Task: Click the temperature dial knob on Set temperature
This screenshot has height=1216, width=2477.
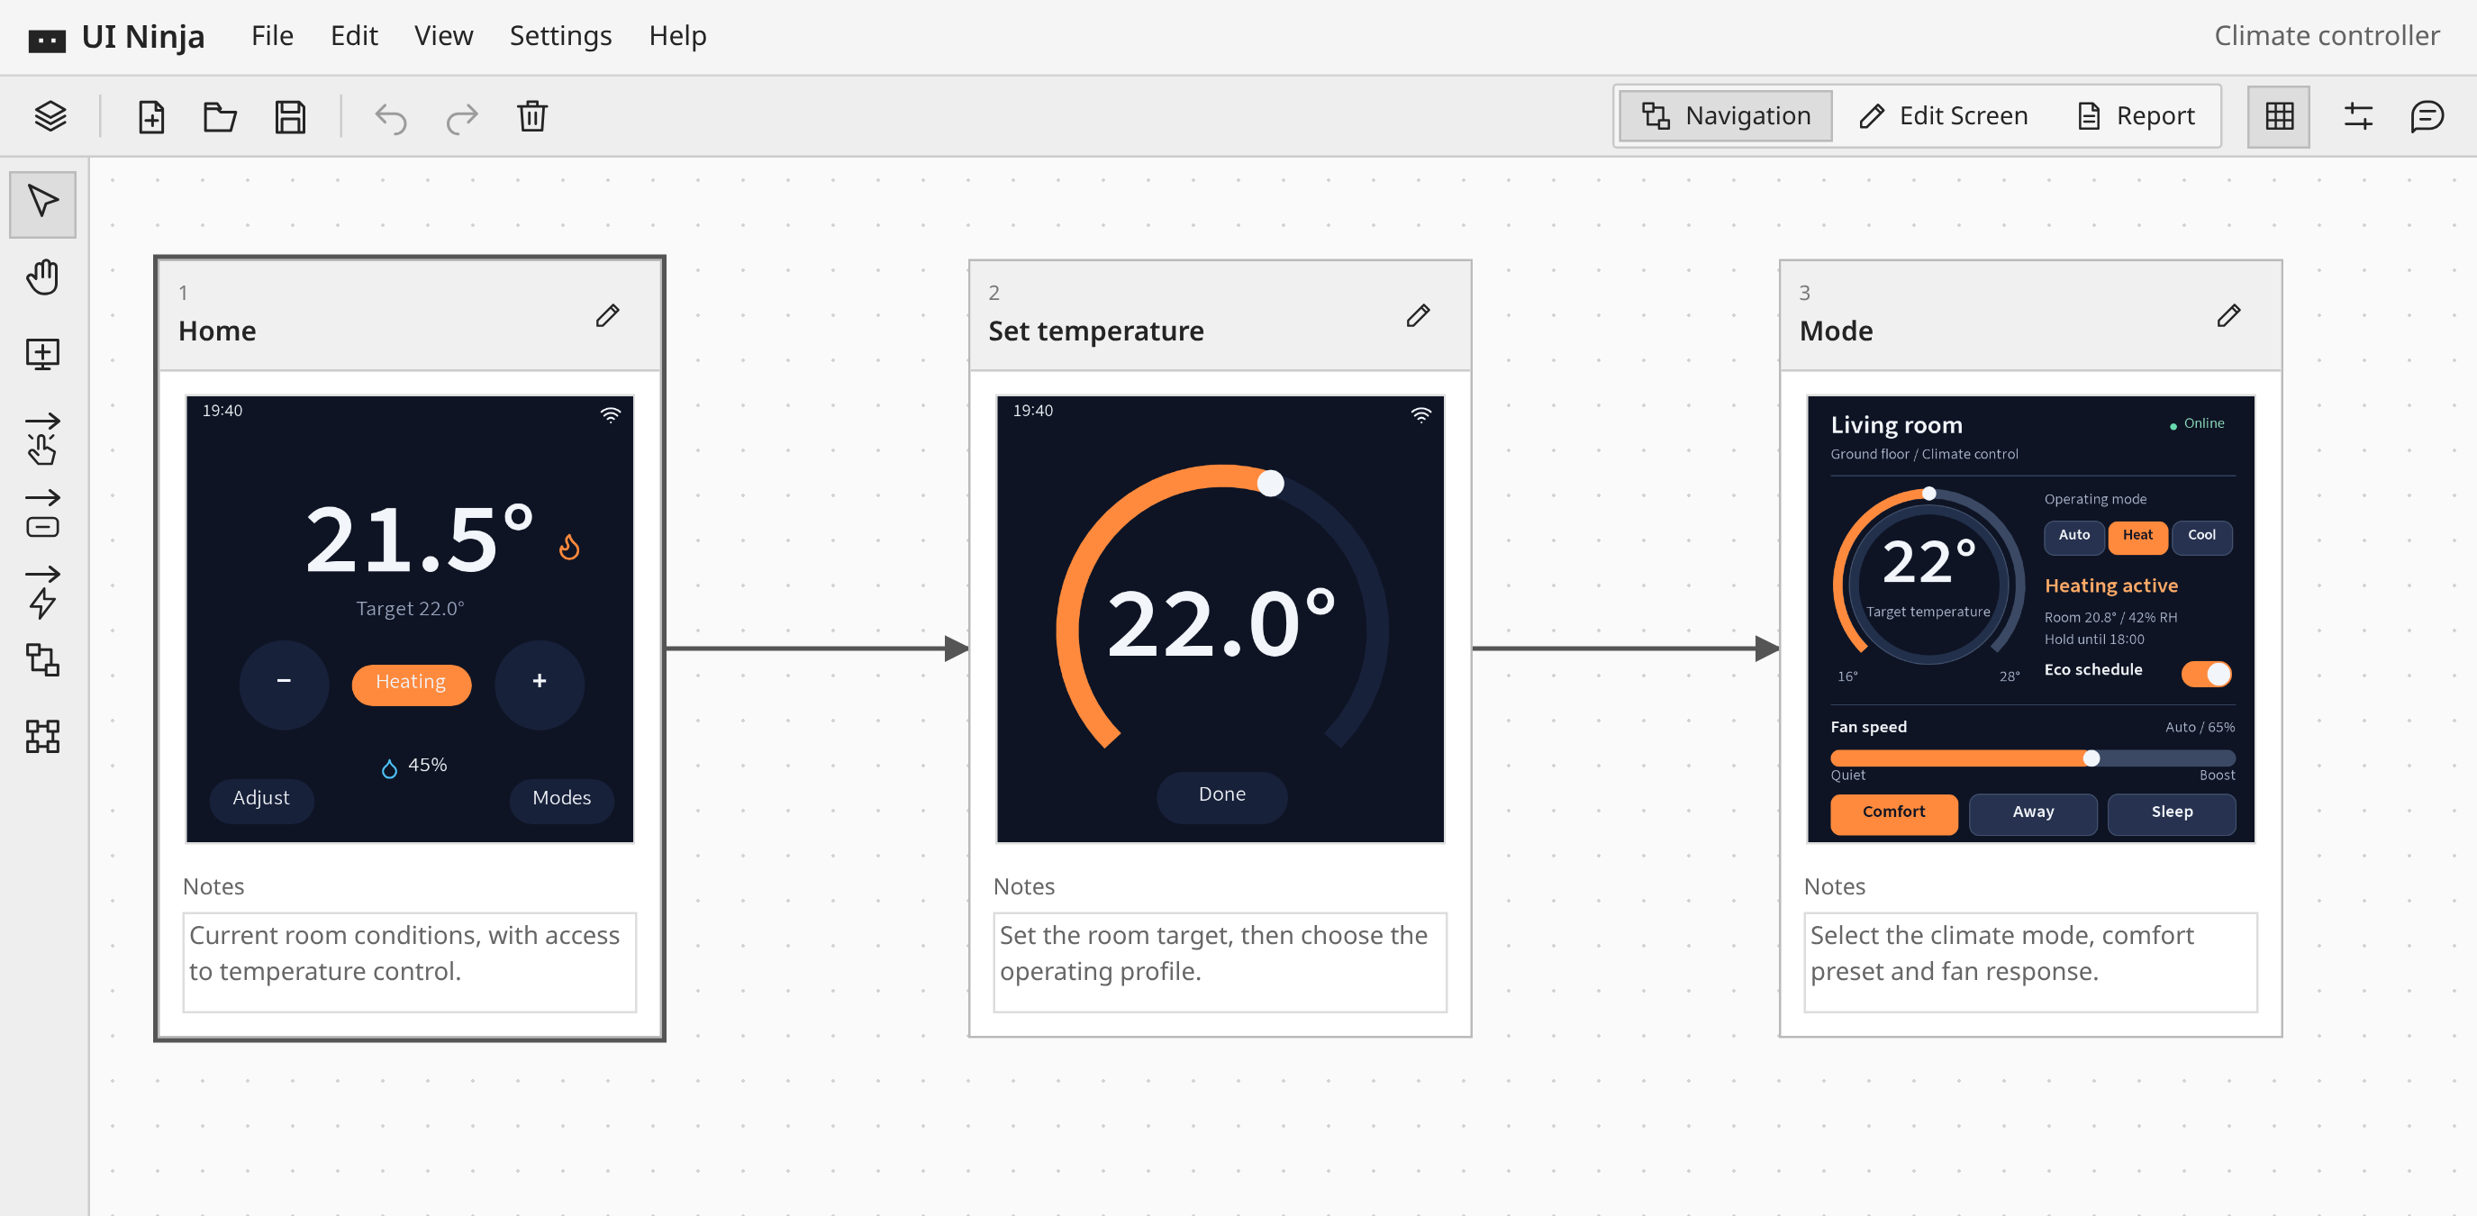Action: click(1271, 483)
